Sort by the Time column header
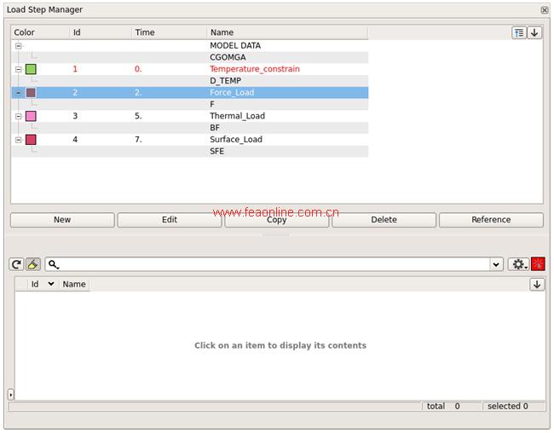The width and height of the screenshot is (554, 433). (145, 32)
